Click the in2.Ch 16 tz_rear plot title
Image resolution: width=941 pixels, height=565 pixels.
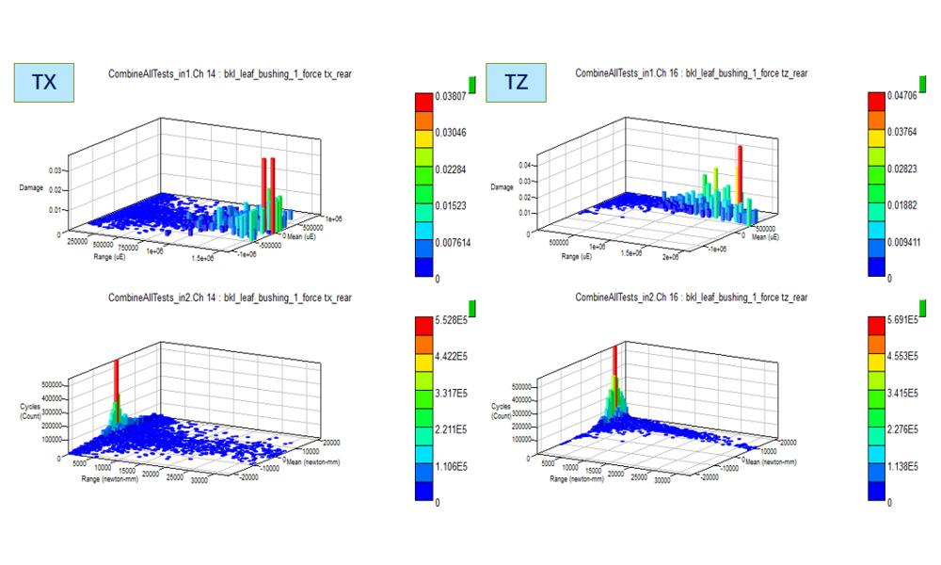point(691,298)
